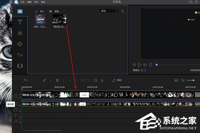Image resolution: width=200 pixels, height=133 pixels.
Task: Click the timeline zoom slider handle
Action: (193, 80)
